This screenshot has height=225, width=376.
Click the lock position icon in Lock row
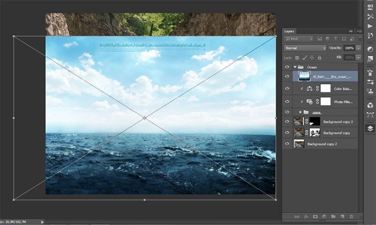pyautogui.click(x=311, y=57)
